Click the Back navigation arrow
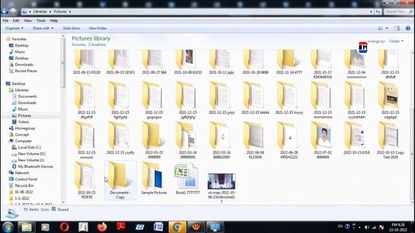This screenshot has width=415, height=233. point(5,12)
